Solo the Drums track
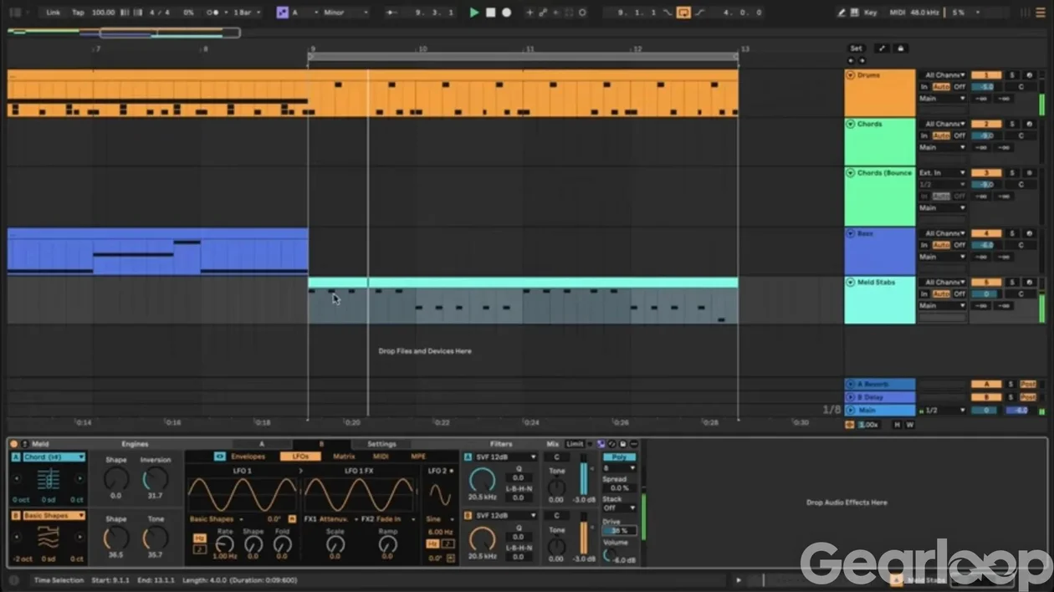 click(x=1011, y=75)
